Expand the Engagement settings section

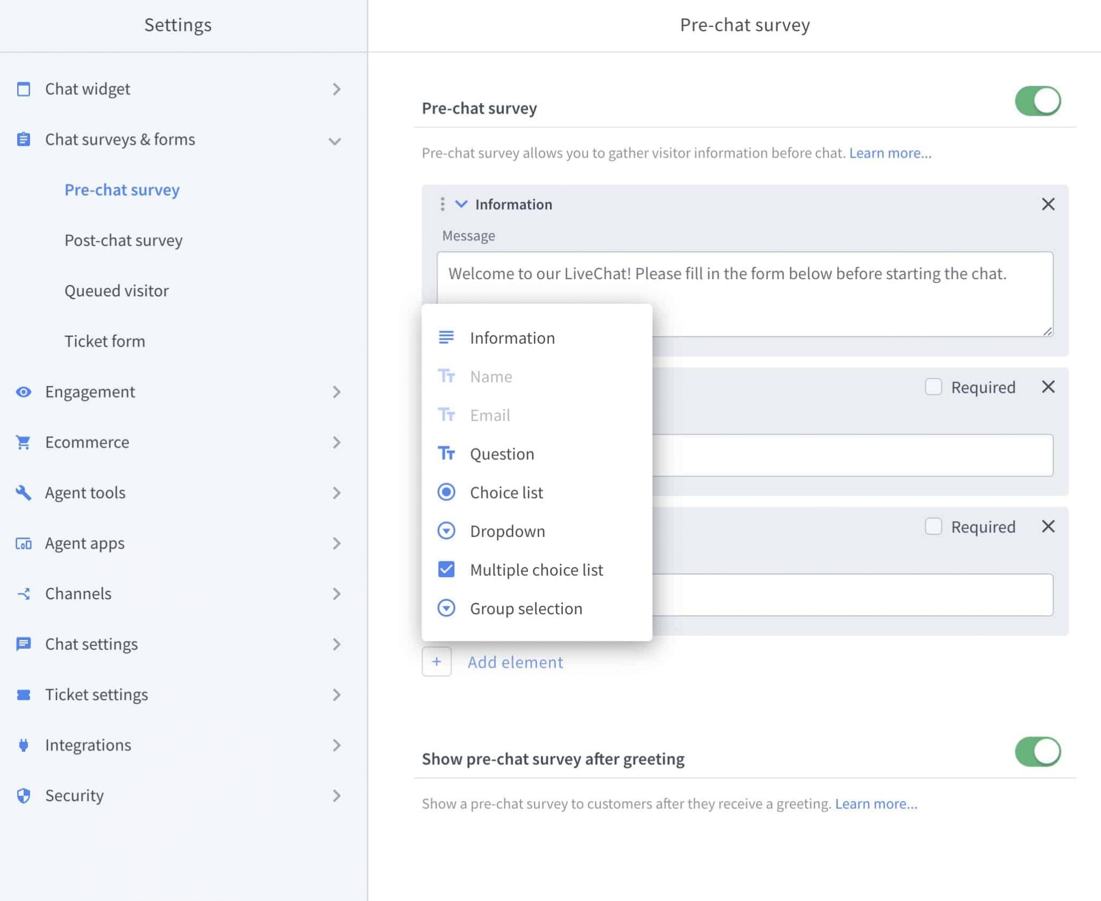pyautogui.click(x=337, y=391)
